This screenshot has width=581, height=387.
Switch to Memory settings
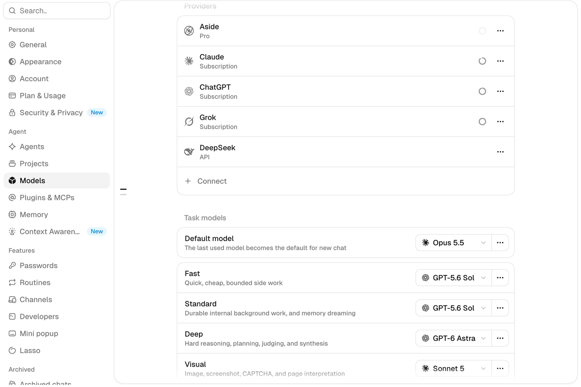tap(57, 215)
